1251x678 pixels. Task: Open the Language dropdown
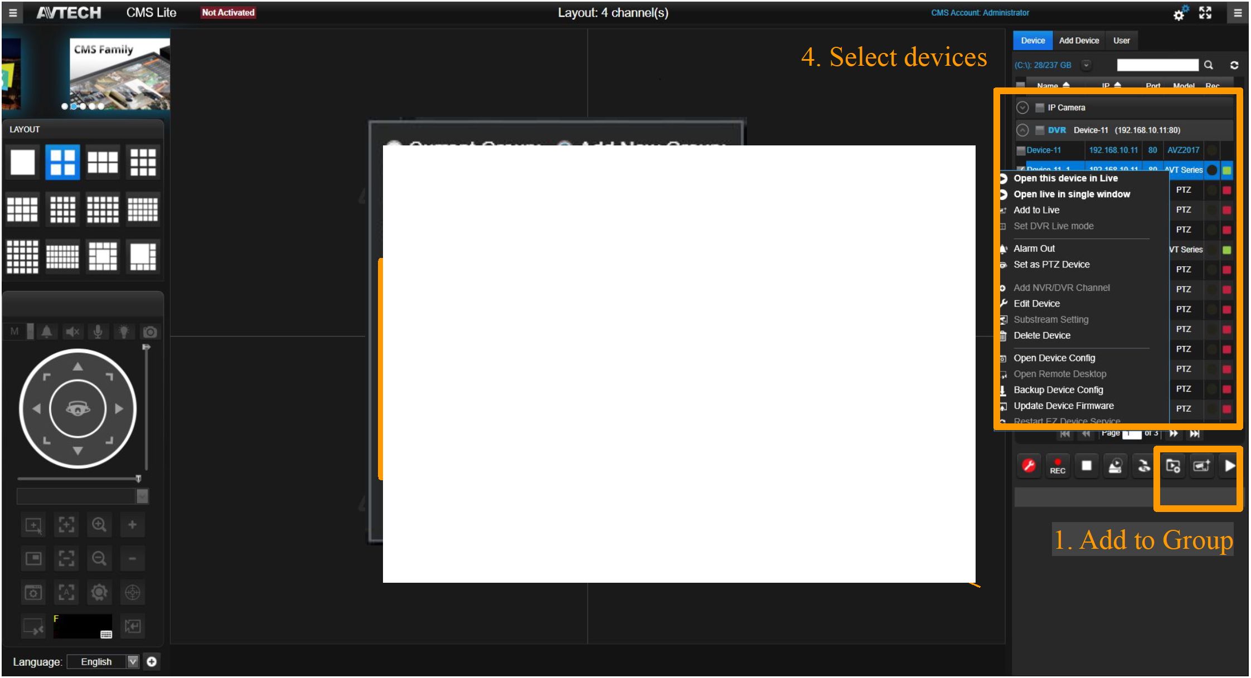coord(133,661)
